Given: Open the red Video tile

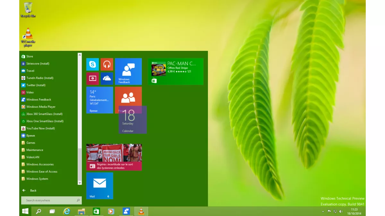Looking at the screenshot, I should pyautogui.click(x=92, y=78).
